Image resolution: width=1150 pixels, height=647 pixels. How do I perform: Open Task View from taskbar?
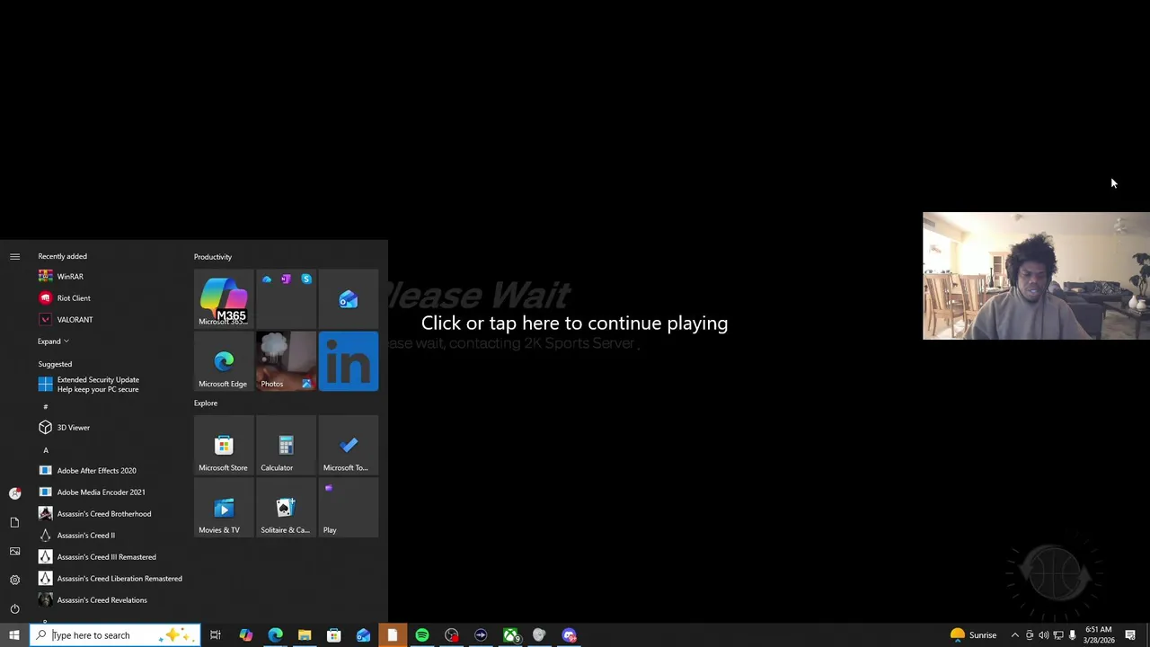(x=216, y=635)
